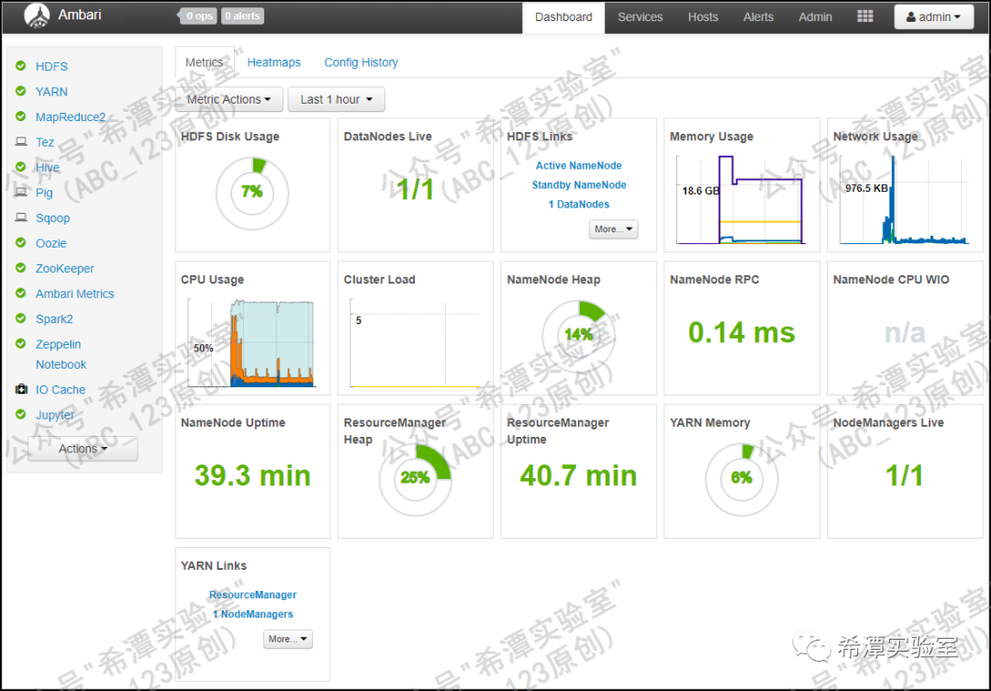The image size is (991, 691).
Task: Open the Network Usage graph
Action: [x=904, y=200]
